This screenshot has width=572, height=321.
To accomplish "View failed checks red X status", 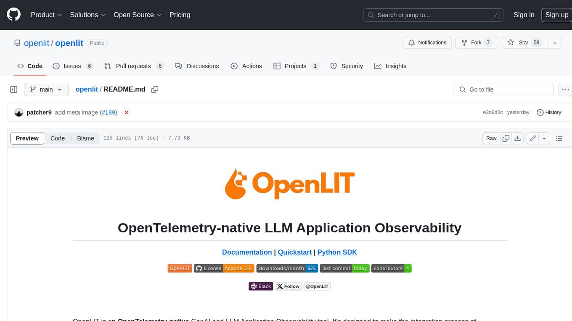I will coord(126,113).
